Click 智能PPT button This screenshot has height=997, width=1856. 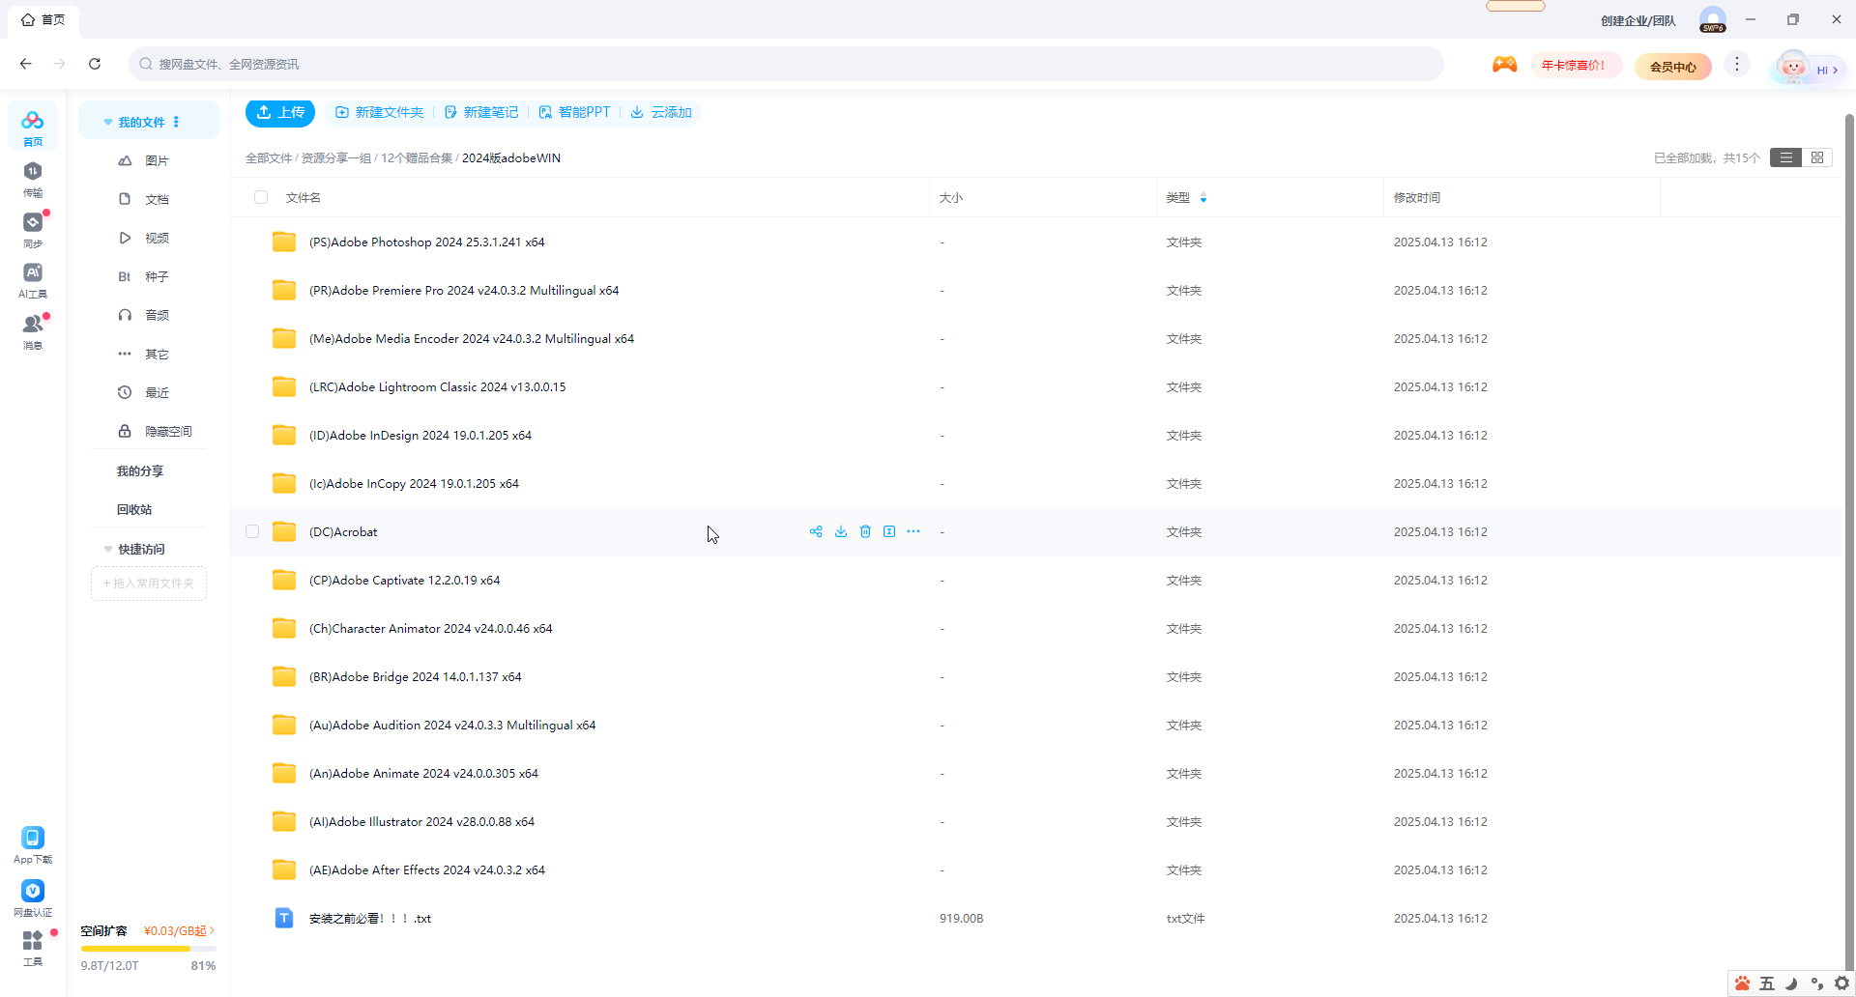click(574, 112)
